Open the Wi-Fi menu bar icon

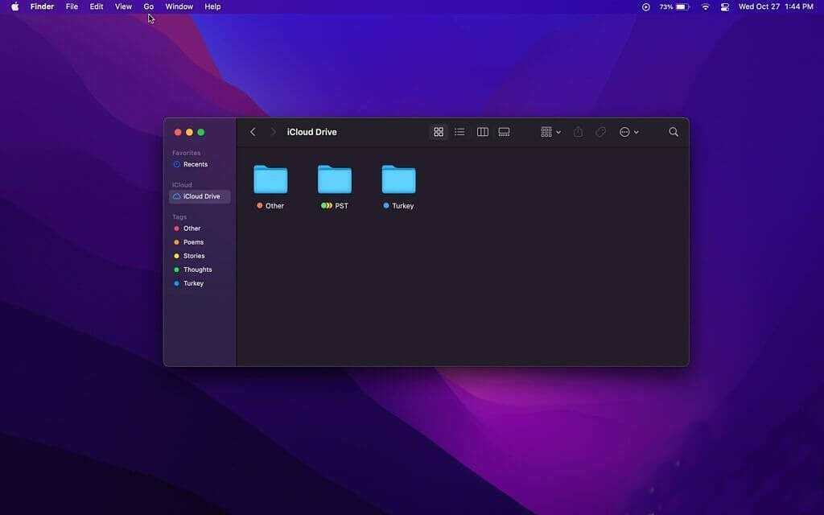click(705, 6)
